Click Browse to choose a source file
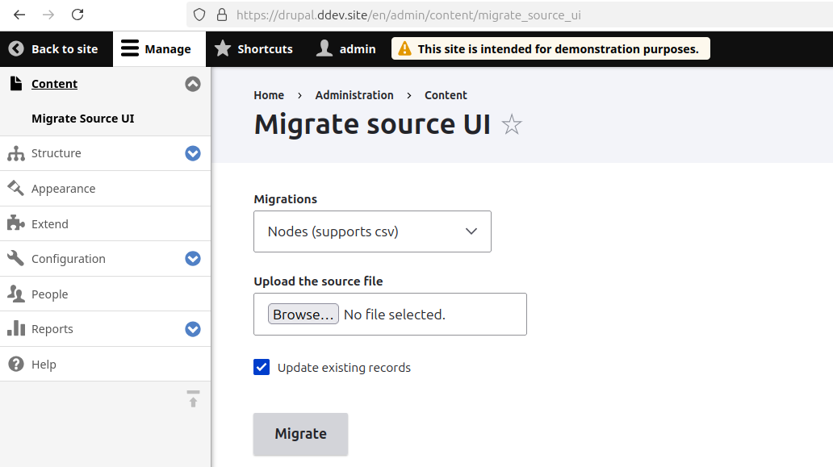This screenshot has width=833, height=467. pos(303,314)
